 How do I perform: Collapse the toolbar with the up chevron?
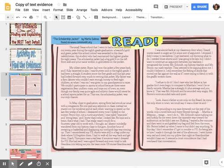pyautogui.click(x=220, y=17)
